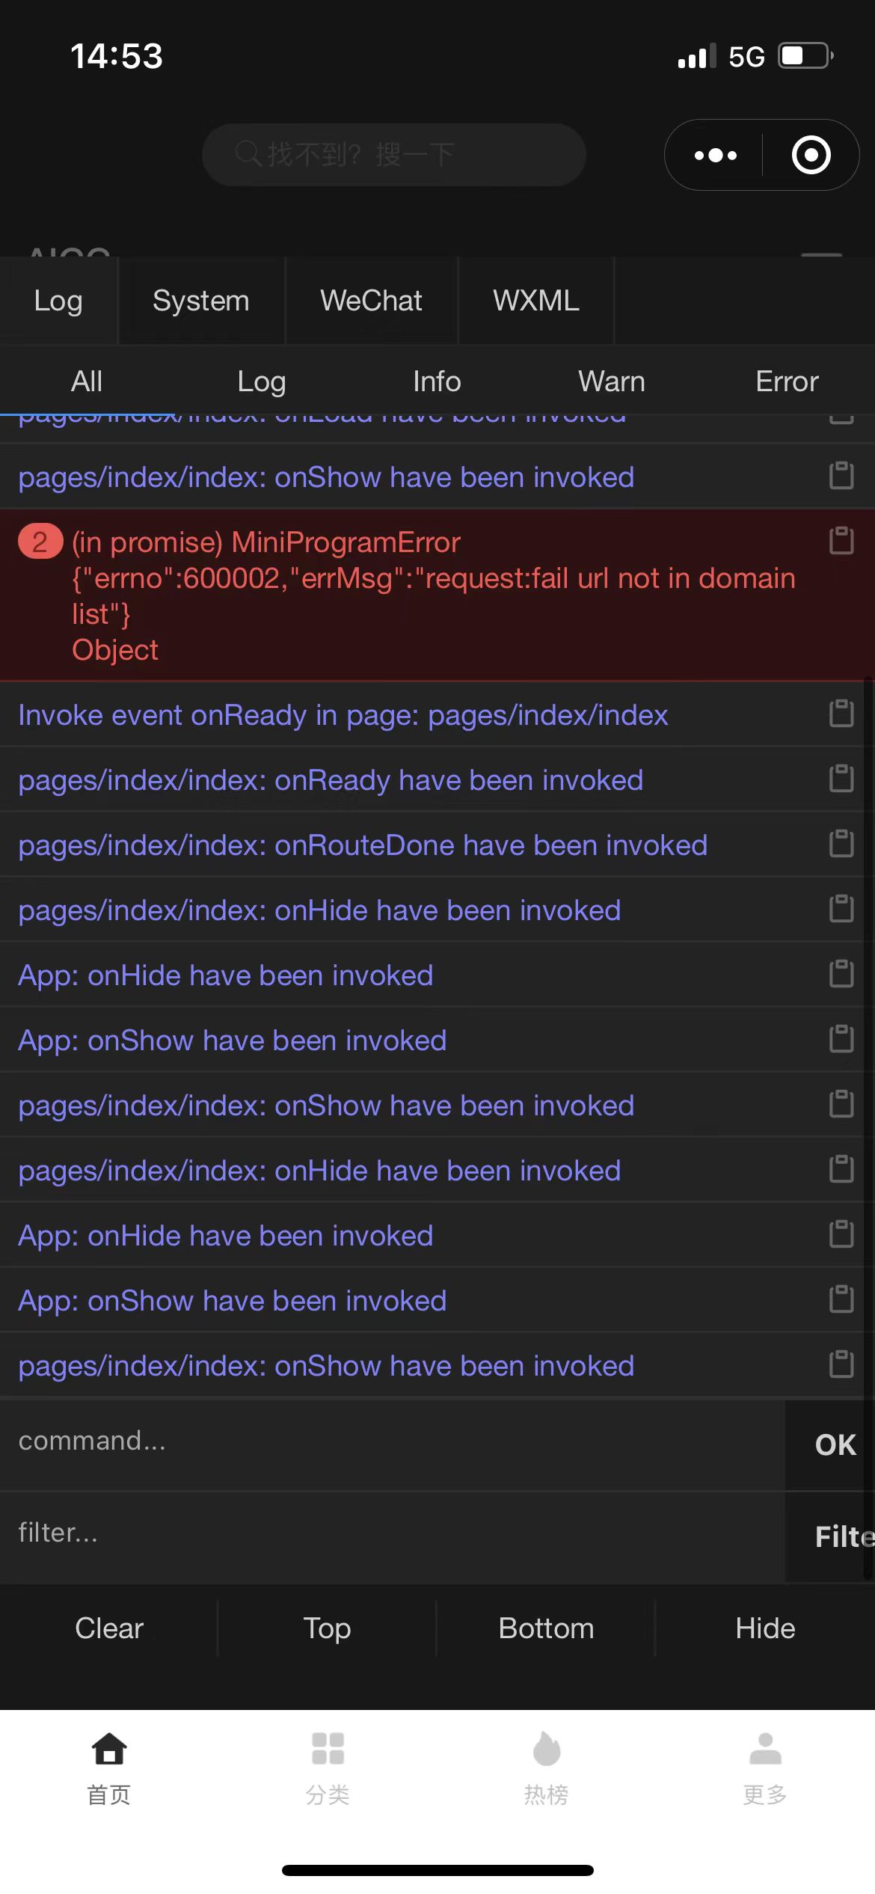Image resolution: width=875 pixels, height=1894 pixels.
Task: Open the 热榜 hot list flame icon
Action: [x=547, y=1749]
